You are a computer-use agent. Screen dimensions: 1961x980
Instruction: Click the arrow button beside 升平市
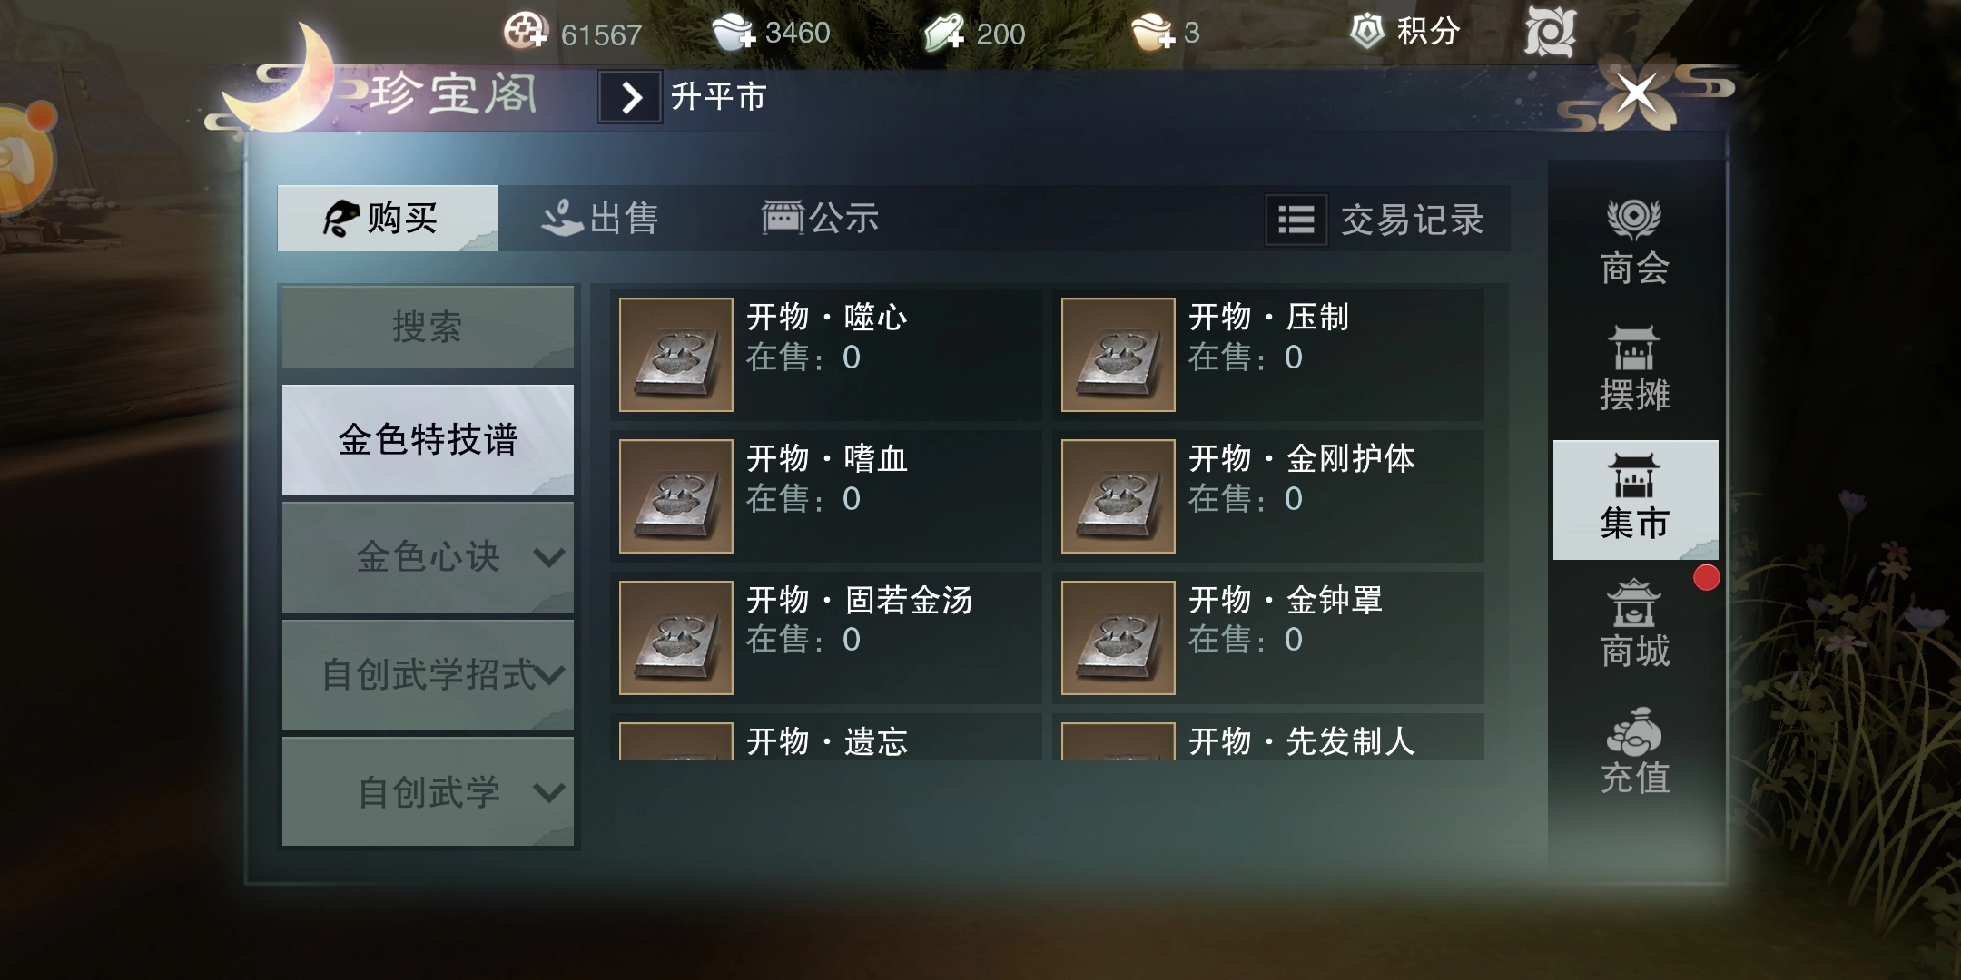(630, 97)
